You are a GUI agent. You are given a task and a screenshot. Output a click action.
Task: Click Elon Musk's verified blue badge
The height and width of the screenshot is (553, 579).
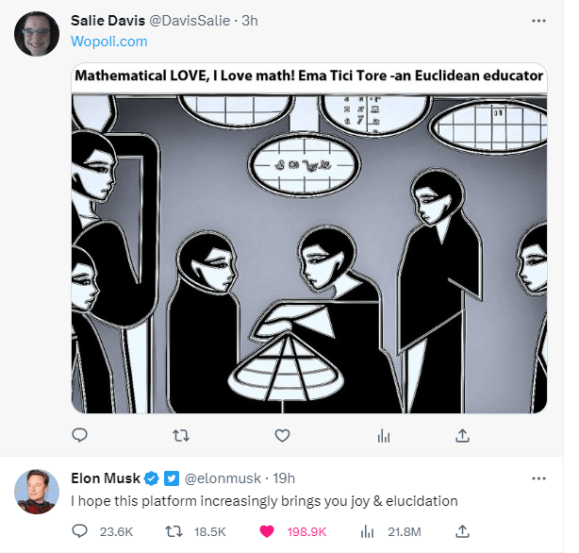151,478
